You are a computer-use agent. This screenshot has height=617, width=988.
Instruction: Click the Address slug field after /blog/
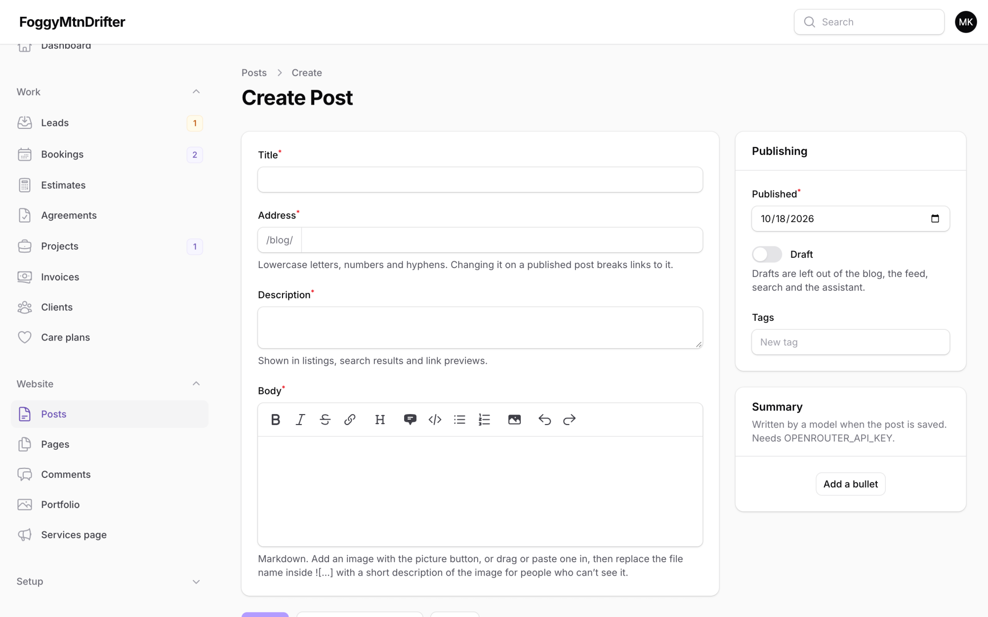(502, 240)
